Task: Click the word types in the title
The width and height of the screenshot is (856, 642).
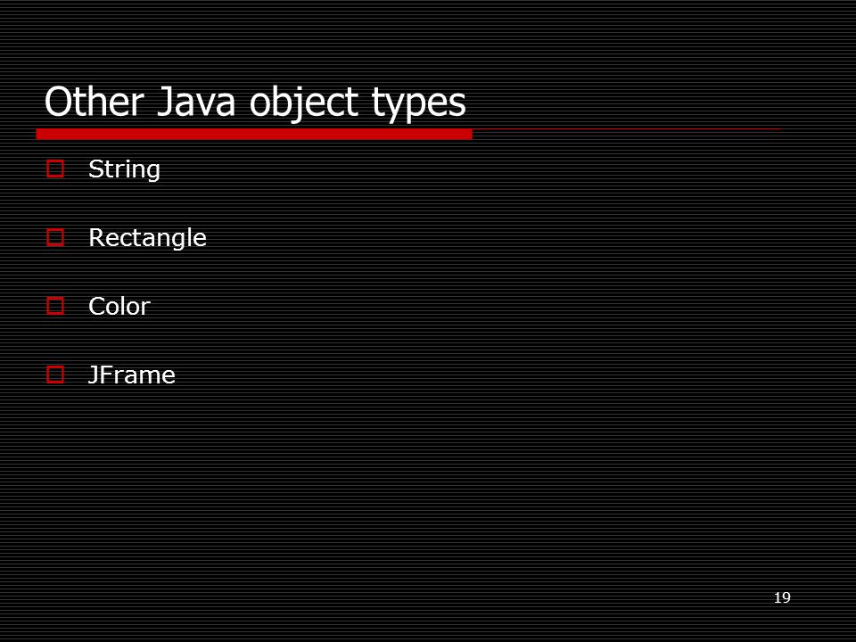Action: point(419,104)
